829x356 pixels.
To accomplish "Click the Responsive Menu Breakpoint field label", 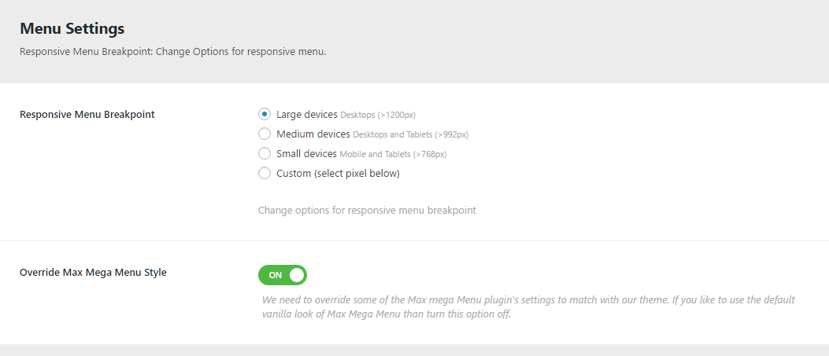I will point(87,115).
